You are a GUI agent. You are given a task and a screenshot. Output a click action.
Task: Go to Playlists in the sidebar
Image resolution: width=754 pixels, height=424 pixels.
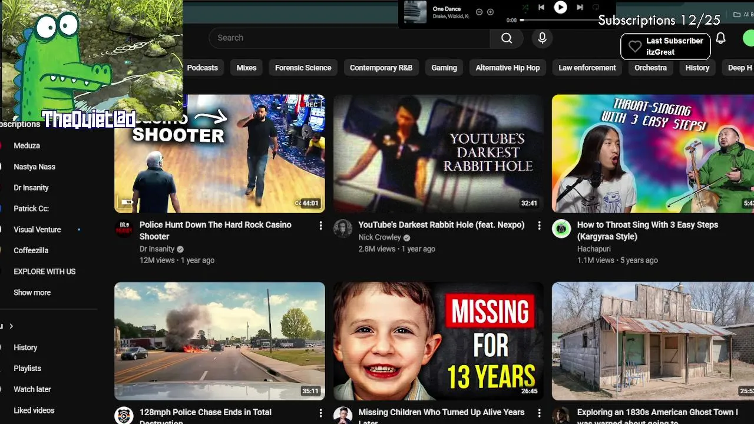[x=28, y=369]
